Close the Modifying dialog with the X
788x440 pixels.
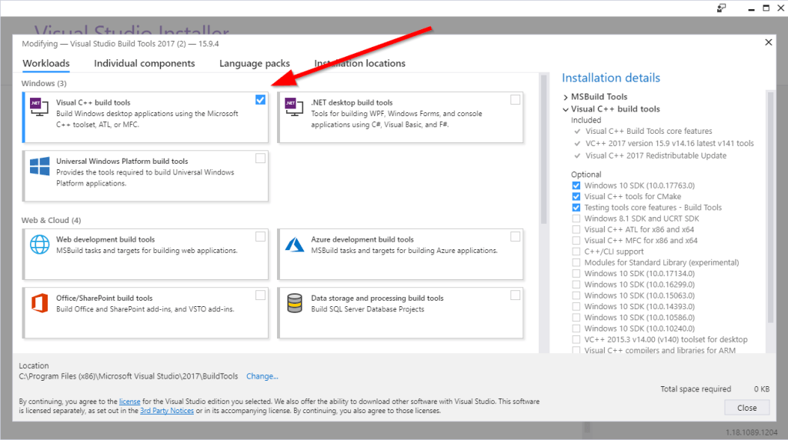(x=769, y=42)
